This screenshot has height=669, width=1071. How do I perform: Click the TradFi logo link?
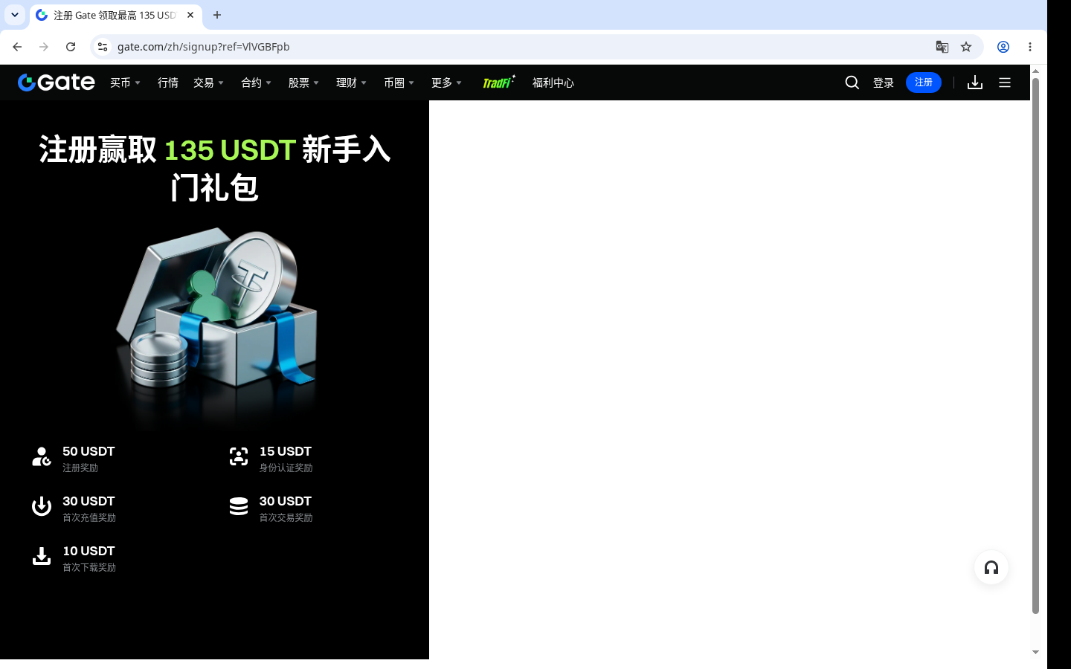click(x=499, y=83)
